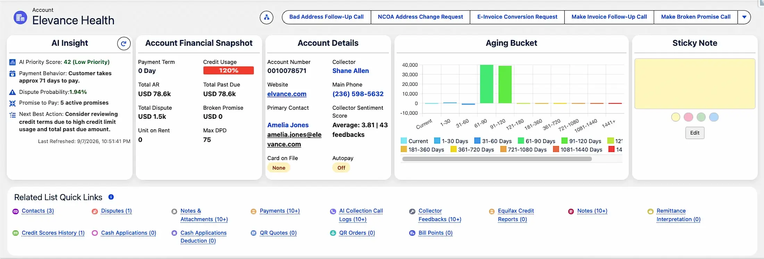764x259 pixels.
Task: Click Make Broken Promise Call button
Action: point(696,17)
